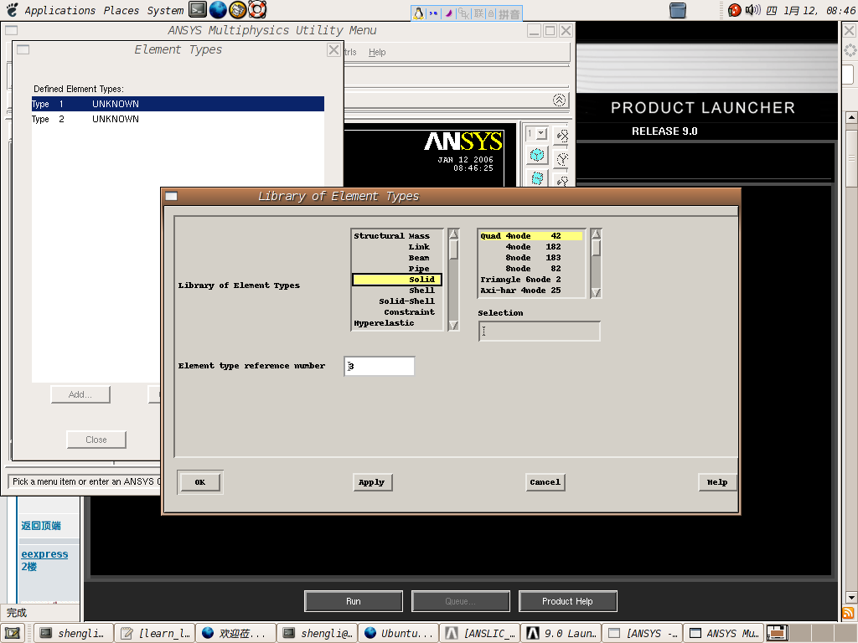Click the show desktop icon in taskbar
This screenshot has width=858, height=643.
coord(13,633)
